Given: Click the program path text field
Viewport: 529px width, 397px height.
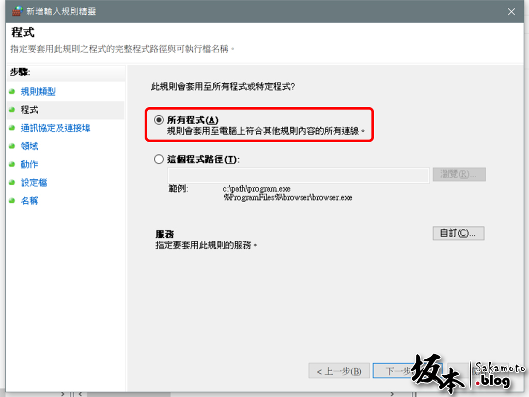Looking at the screenshot, I should click(298, 175).
